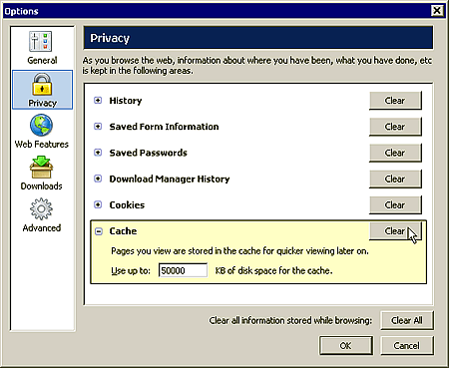Select the Privacy padlock panel
Screen dimensions: 449x368
pyautogui.click(x=42, y=90)
